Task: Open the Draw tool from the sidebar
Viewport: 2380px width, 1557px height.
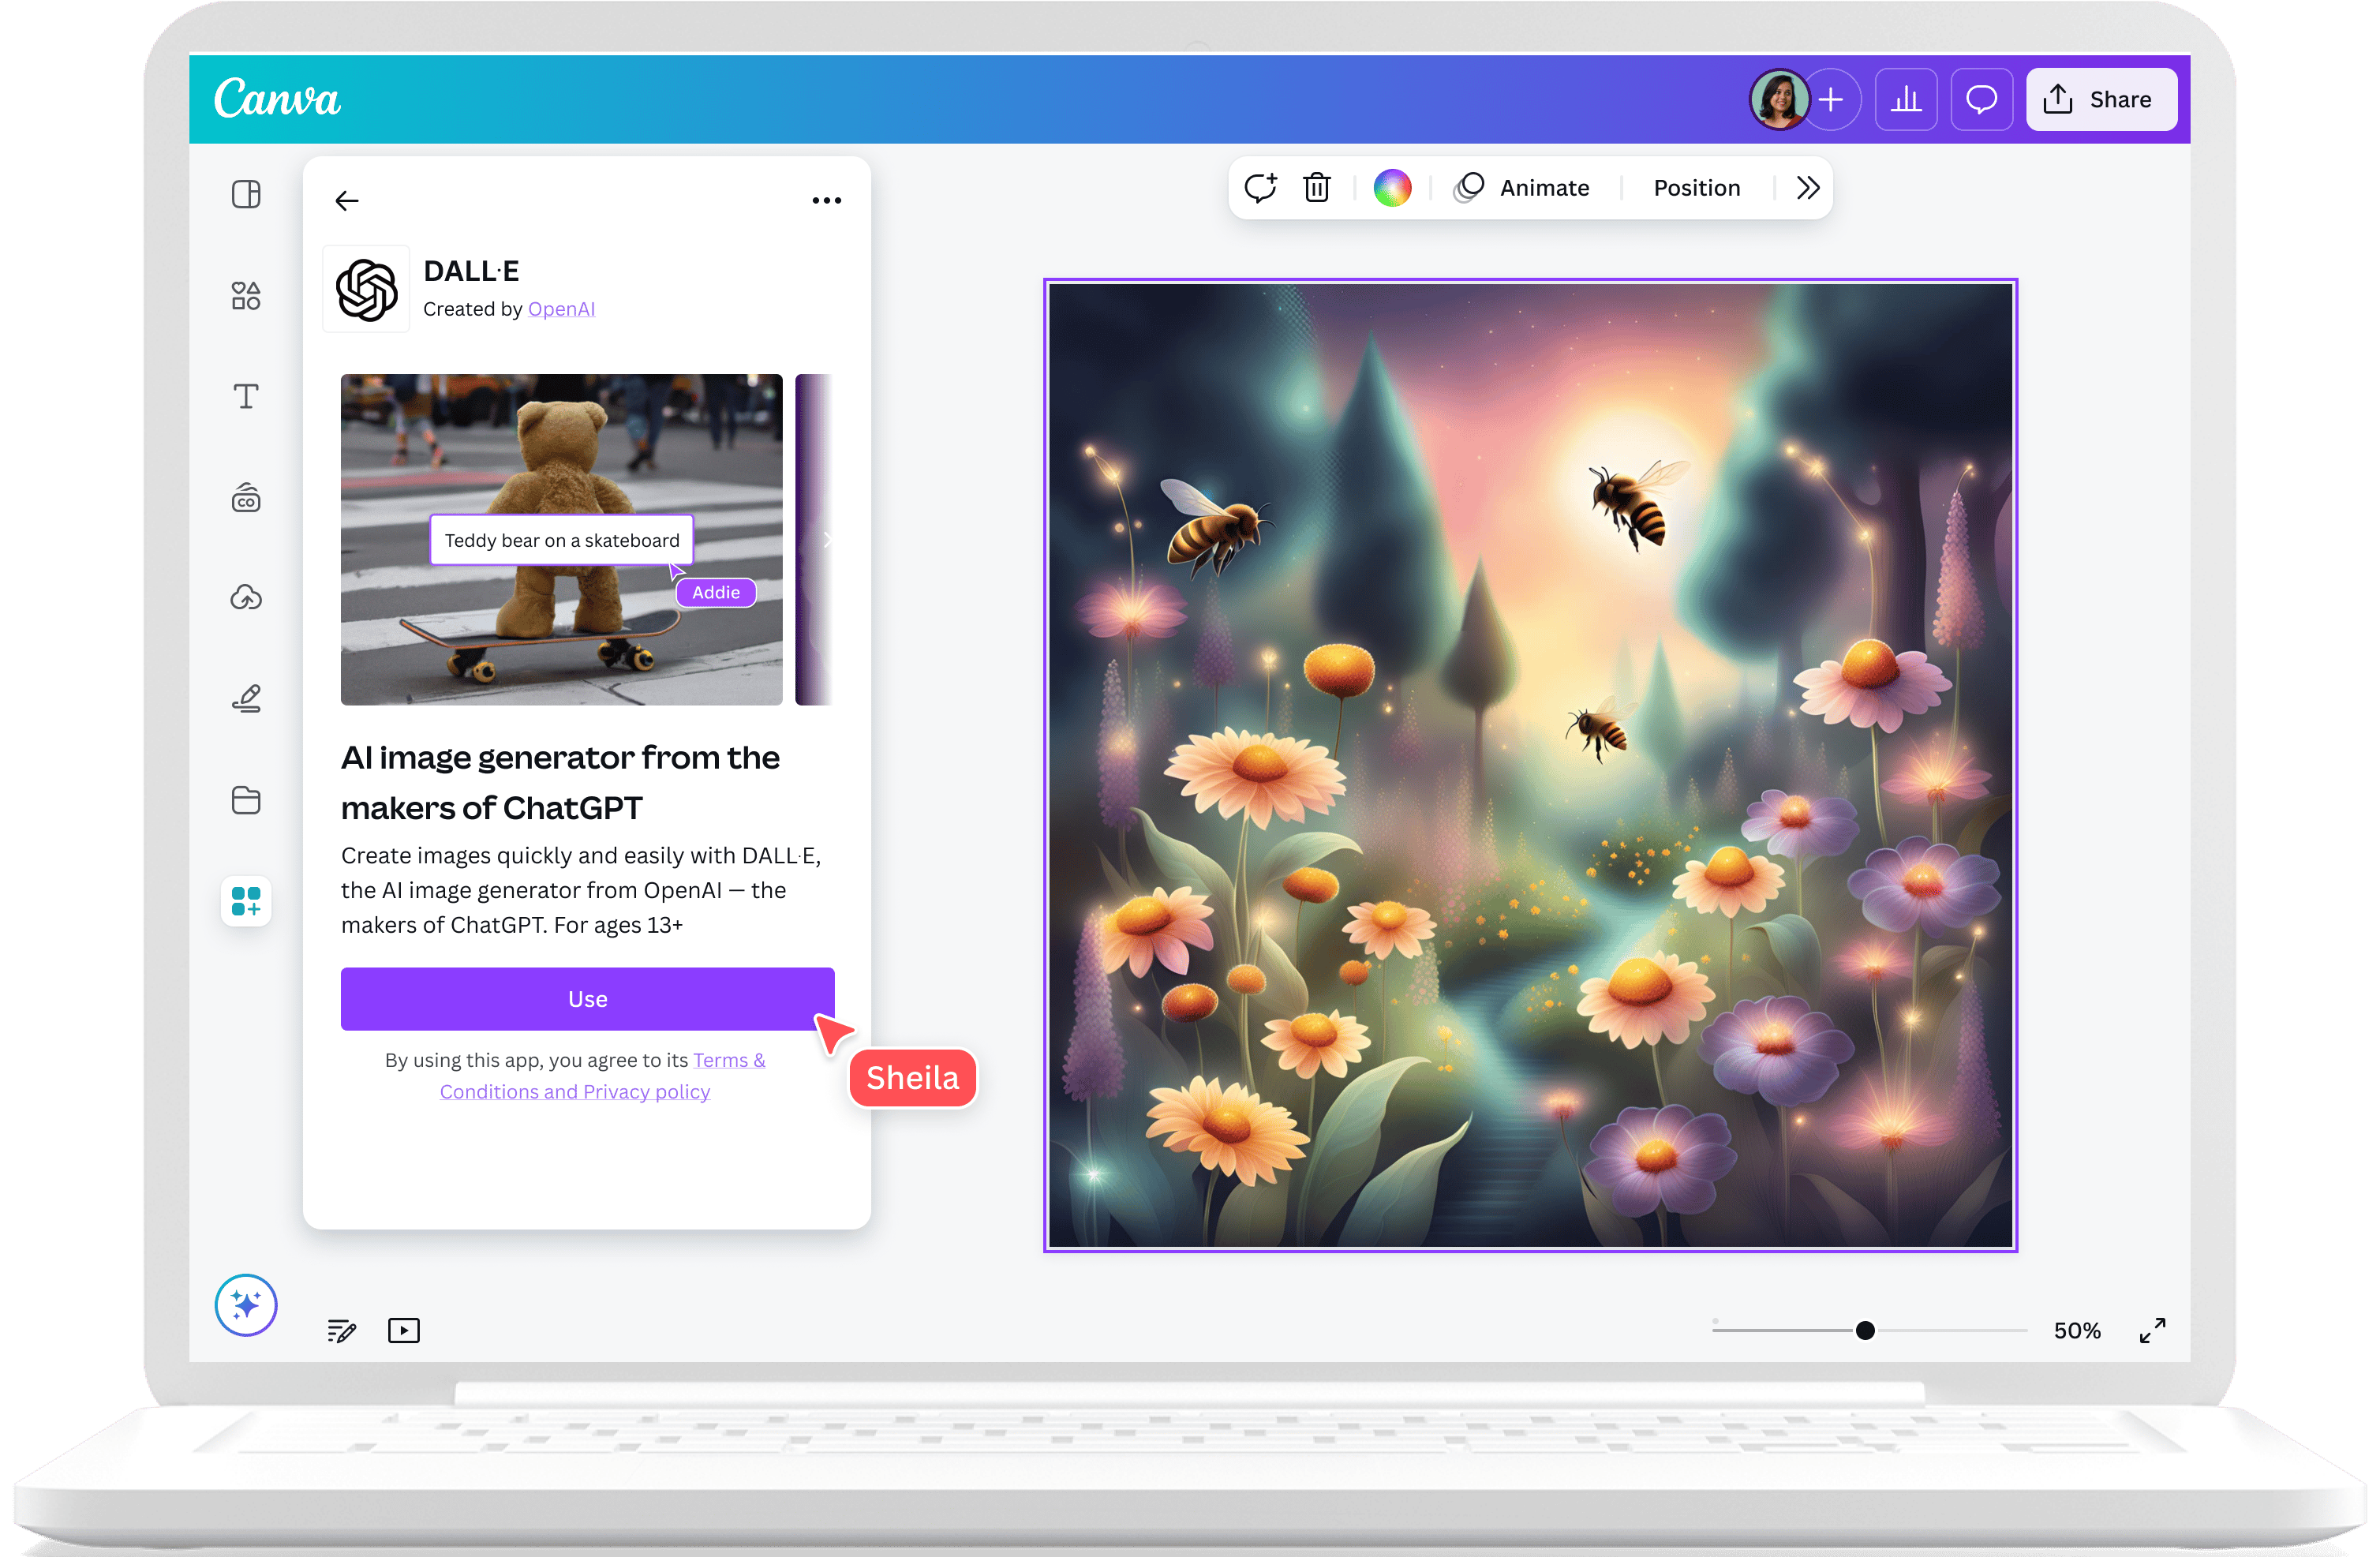Action: (245, 698)
